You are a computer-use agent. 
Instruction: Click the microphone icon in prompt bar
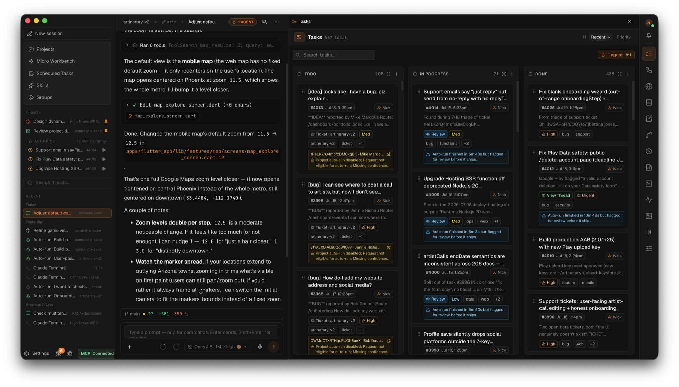[x=260, y=347]
